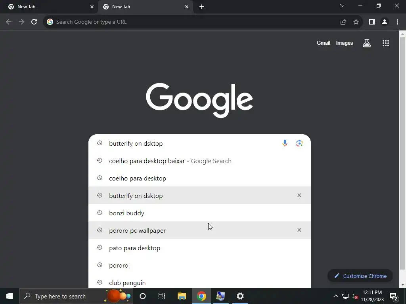Share this page via address bar icon
This screenshot has height=304, width=406.
pos(343,22)
